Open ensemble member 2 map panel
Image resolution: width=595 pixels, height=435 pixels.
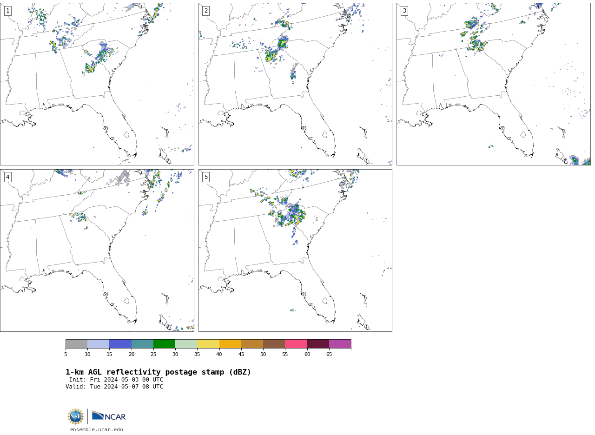pyautogui.click(x=295, y=84)
